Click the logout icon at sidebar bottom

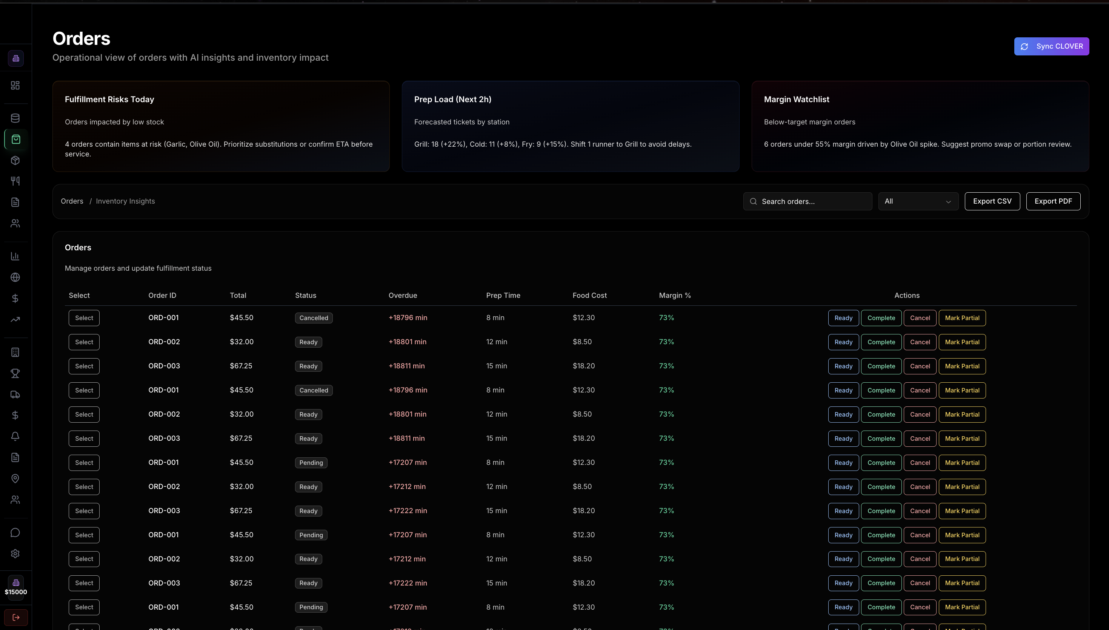click(x=15, y=618)
